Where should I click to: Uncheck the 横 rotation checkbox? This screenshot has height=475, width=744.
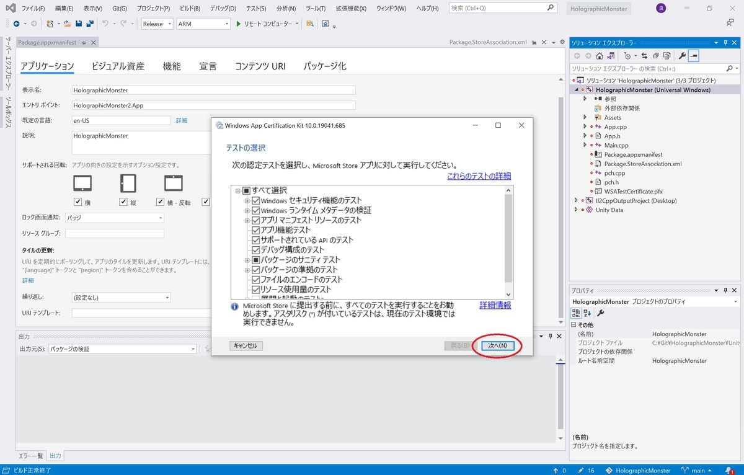[78, 202]
